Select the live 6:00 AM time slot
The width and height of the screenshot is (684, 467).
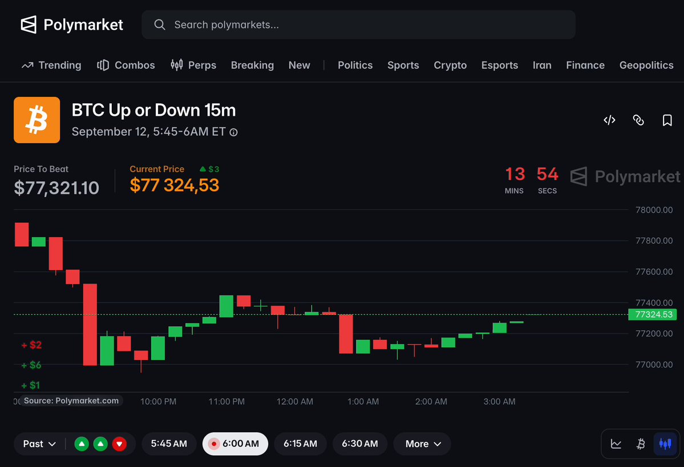[x=235, y=444]
